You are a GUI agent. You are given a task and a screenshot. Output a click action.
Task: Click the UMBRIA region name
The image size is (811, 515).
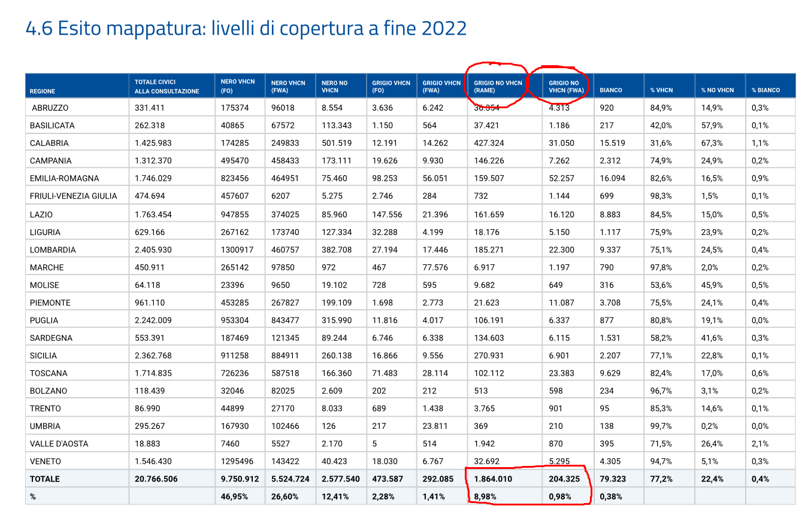pyautogui.click(x=45, y=426)
